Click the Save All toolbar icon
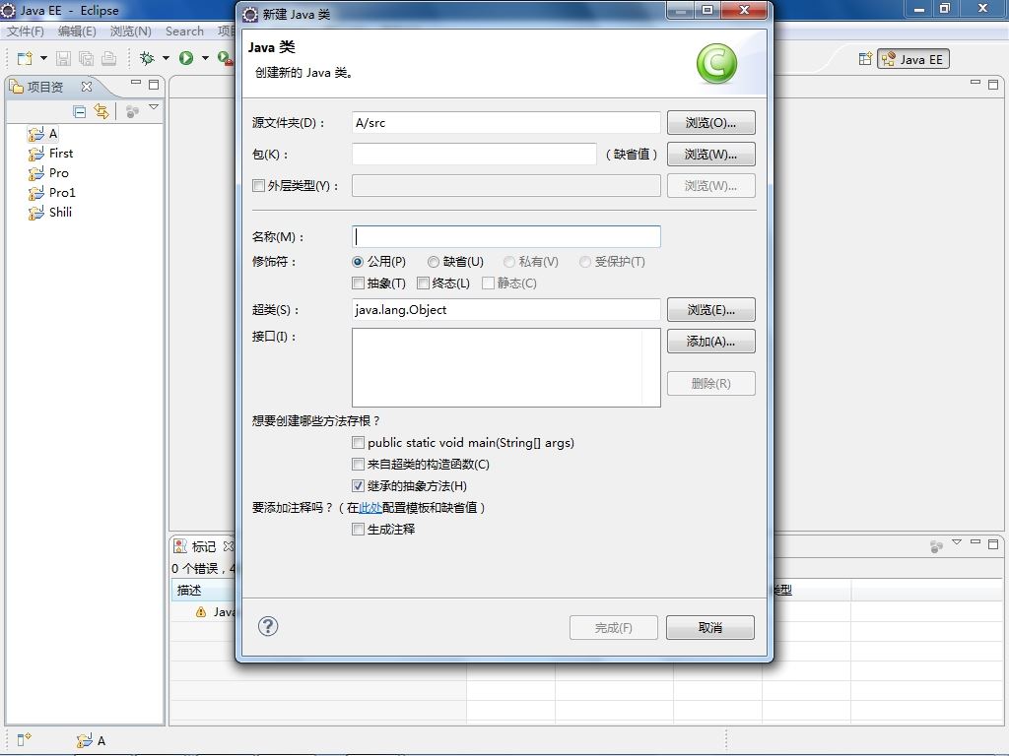The image size is (1009, 756). (86, 58)
